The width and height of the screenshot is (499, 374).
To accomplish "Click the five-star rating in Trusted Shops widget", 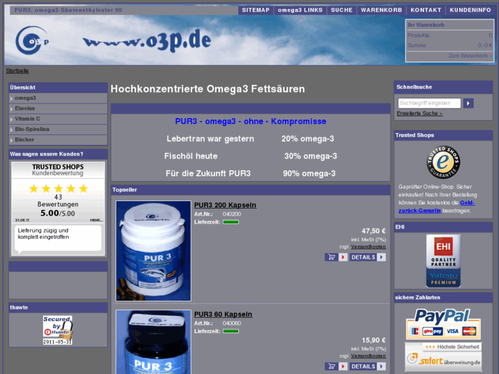I will coord(58,189).
